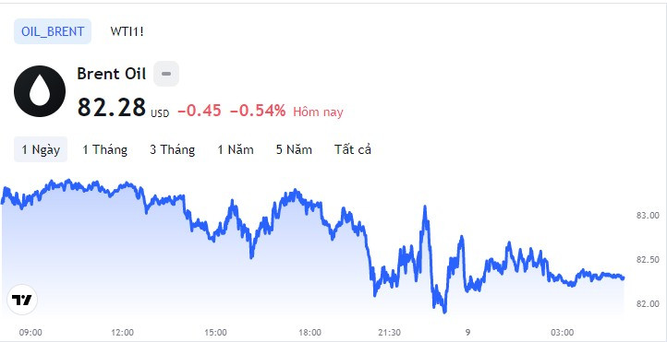The height and width of the screenshot is (342, 667).
Task: Click the 21:30 time axis marker
Action: 390,332
